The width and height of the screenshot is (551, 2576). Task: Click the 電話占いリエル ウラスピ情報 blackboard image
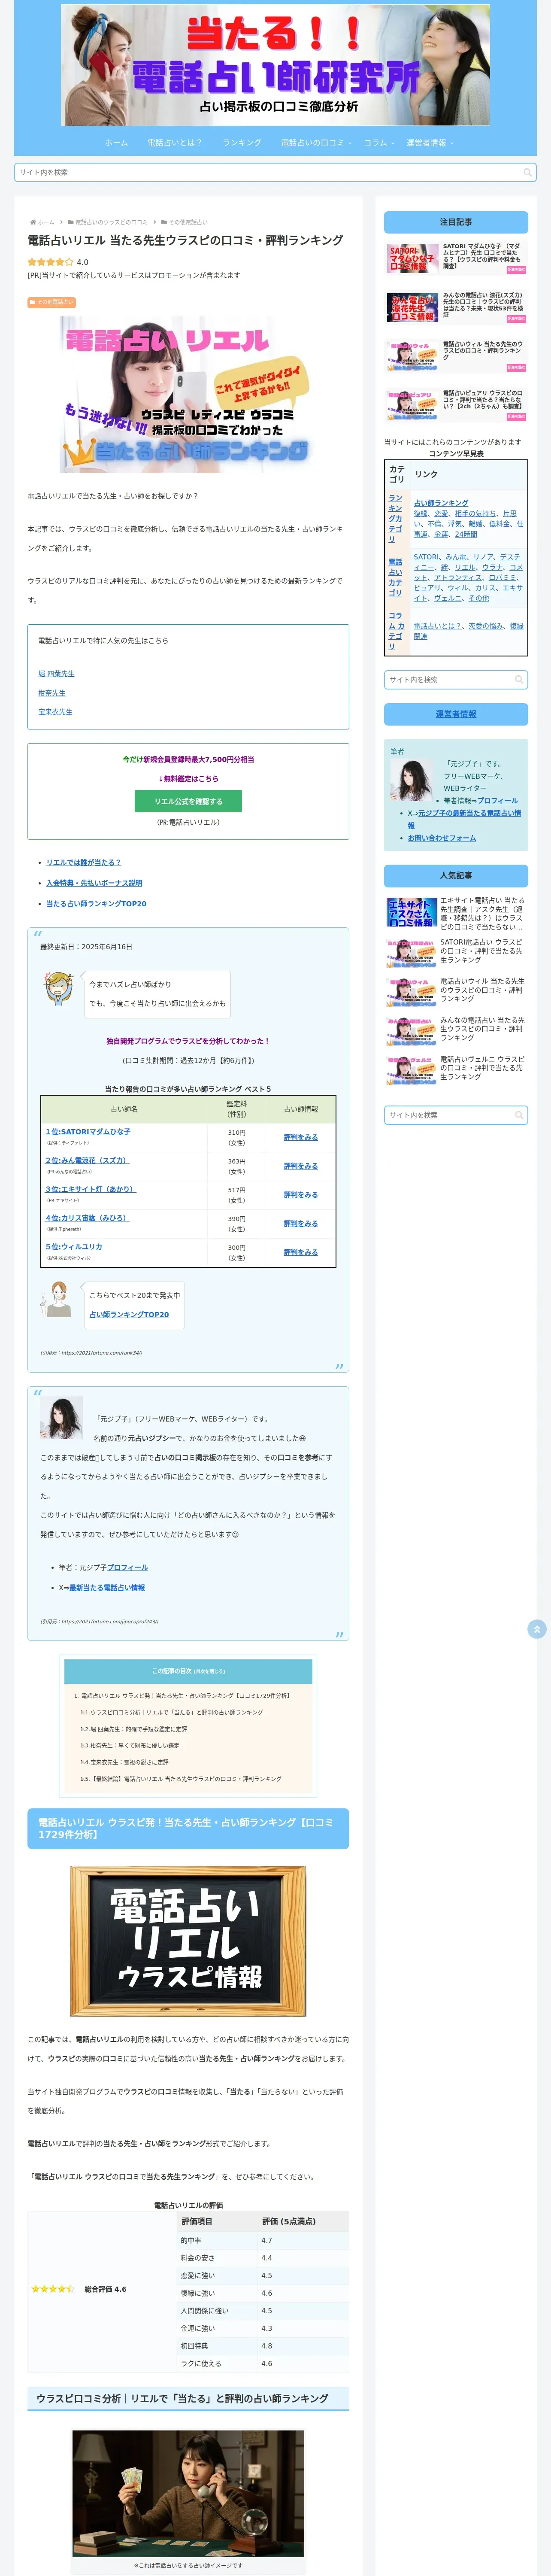pos(188,1942)
